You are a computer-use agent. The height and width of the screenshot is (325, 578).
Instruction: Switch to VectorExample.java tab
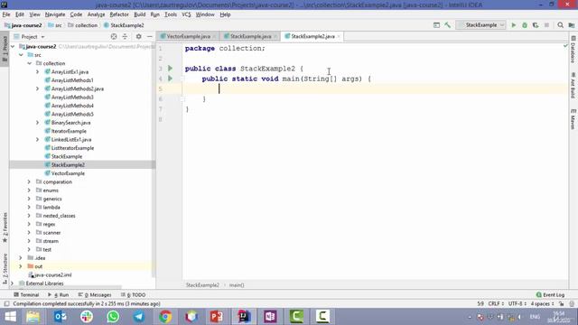tap(188, 36)
